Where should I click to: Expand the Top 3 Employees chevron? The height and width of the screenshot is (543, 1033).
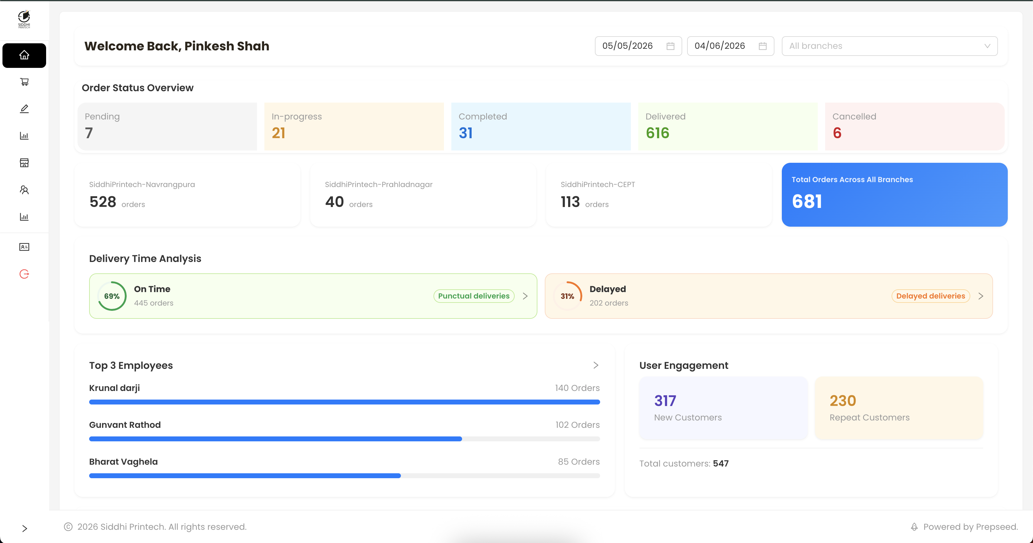pyautogui.click(x=596, y=365)
